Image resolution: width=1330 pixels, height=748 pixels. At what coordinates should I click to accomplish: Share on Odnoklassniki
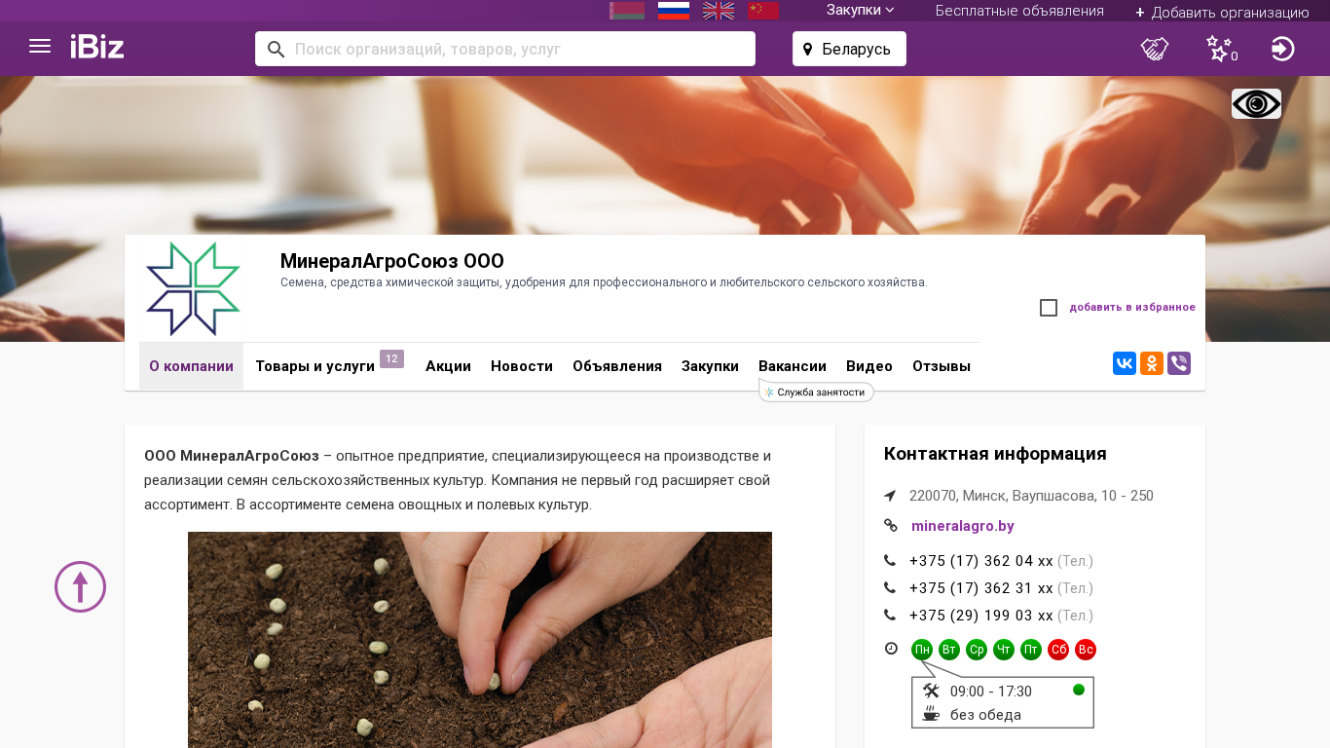pyautogui.click(x=1152, y=363)
